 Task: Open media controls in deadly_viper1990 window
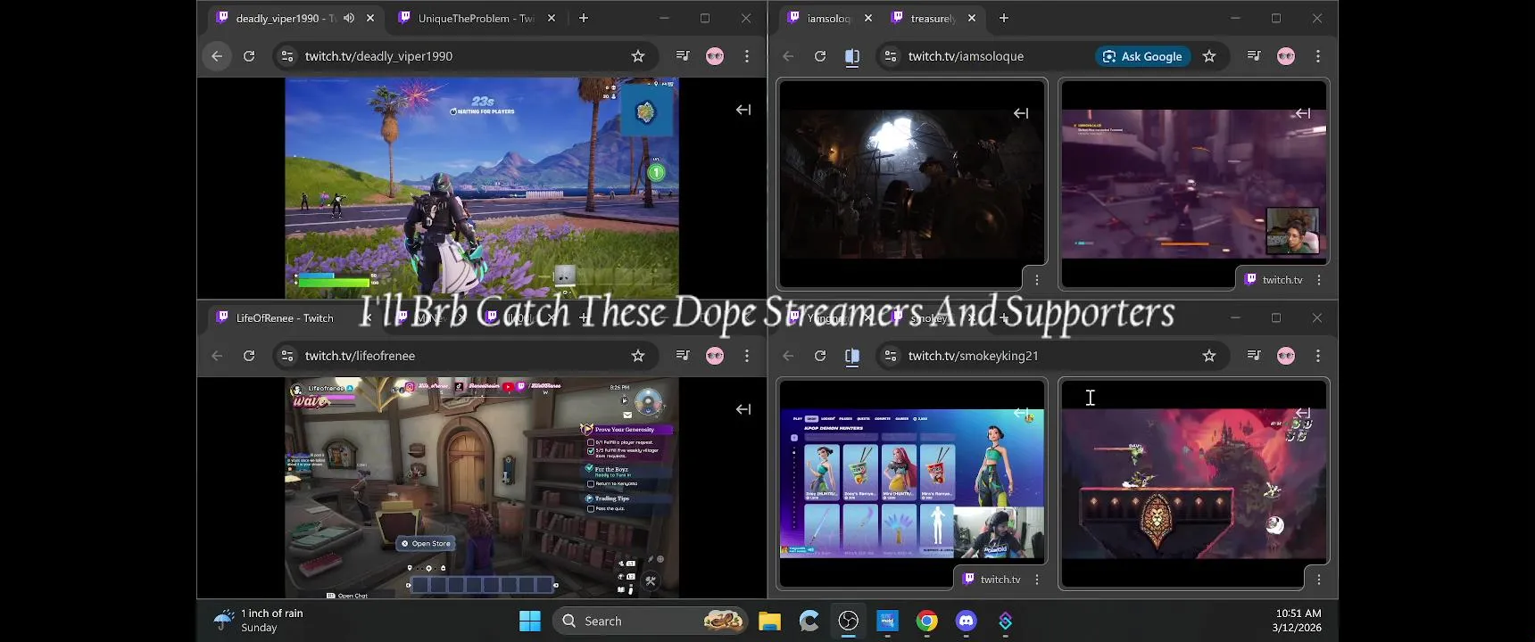pos(683,56)
